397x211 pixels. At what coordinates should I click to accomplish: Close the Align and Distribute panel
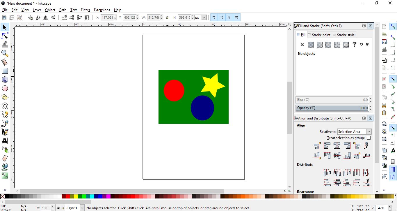coord(370,118)
